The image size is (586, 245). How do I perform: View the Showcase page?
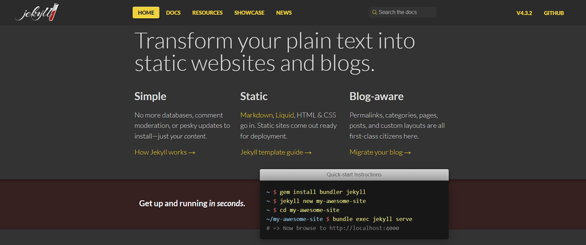(x=249, y=13)
